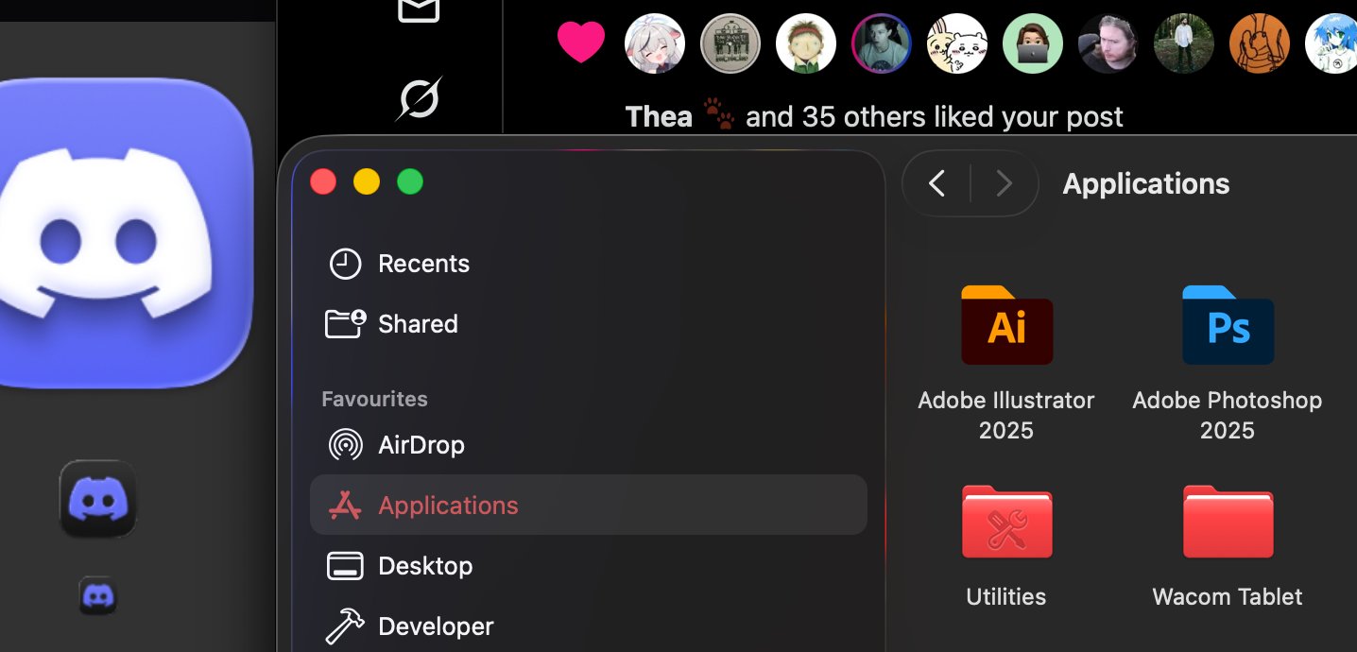
Task: Zoom Finder with the green button
Action: tap(410, 181)
